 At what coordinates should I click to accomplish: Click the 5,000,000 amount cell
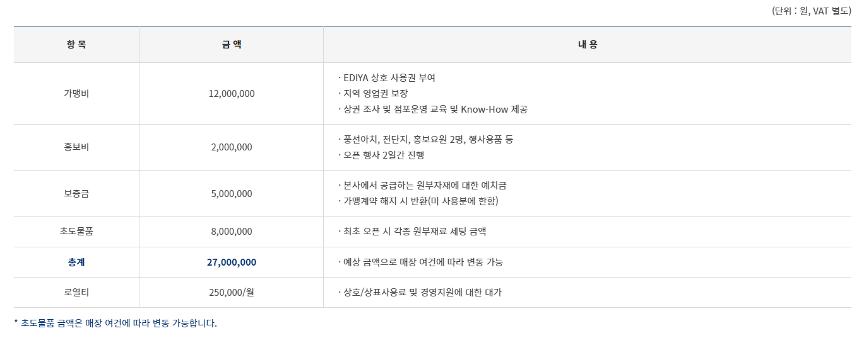[x=232, y=193]
